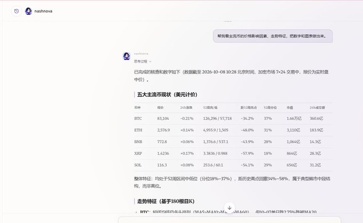Focus the message input box

[230, 220]
